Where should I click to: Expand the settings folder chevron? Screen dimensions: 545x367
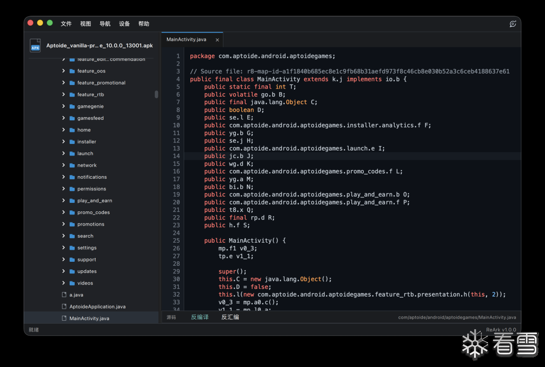pos(63,248)
